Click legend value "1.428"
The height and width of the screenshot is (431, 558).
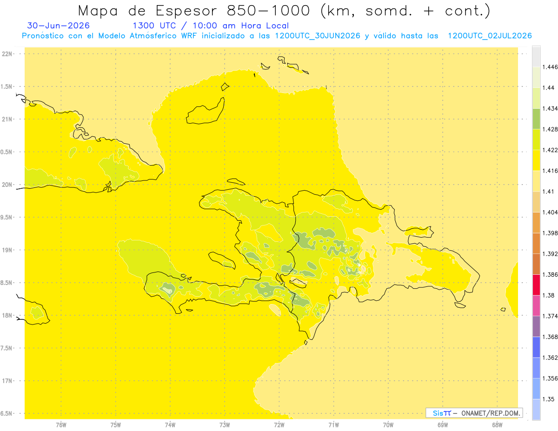pos(550,129)
